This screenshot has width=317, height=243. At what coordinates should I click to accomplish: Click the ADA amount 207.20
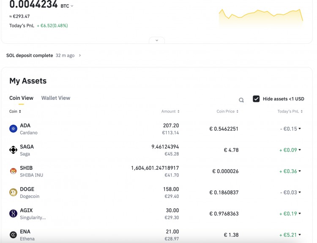[x=171, y=126]
